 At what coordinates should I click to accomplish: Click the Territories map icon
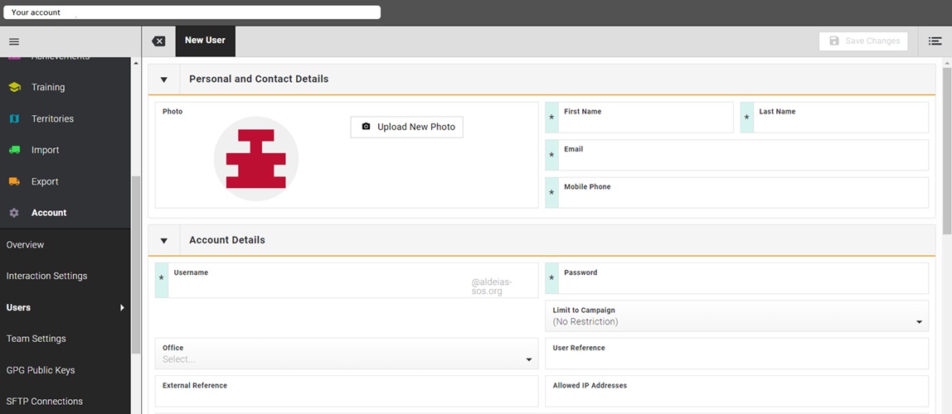[15, 118]
